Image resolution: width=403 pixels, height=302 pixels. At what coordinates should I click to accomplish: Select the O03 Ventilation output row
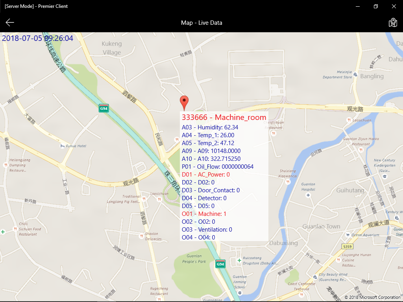pyautogui.click(x=207, y=230)
